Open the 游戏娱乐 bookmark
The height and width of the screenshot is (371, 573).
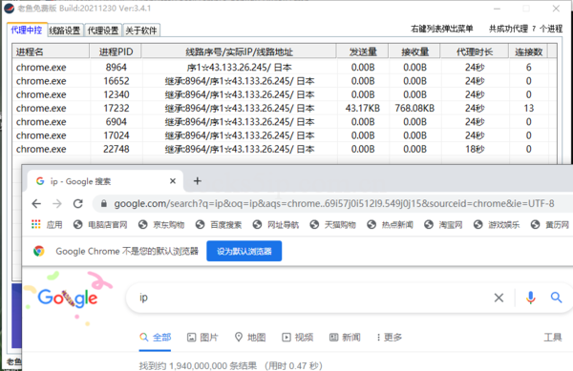click(497, 225)
